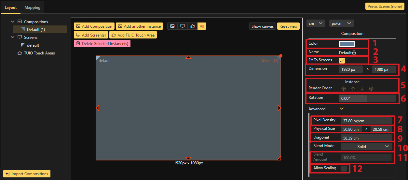This screenshot has height=180, width=408.
Task: Open the cm unit dropdown
Action: pyautogui.click(x=316, y=23)
